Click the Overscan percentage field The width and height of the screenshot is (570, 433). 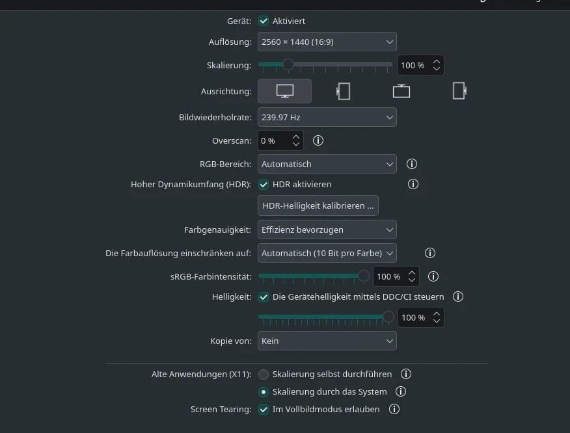pos(273,140)
